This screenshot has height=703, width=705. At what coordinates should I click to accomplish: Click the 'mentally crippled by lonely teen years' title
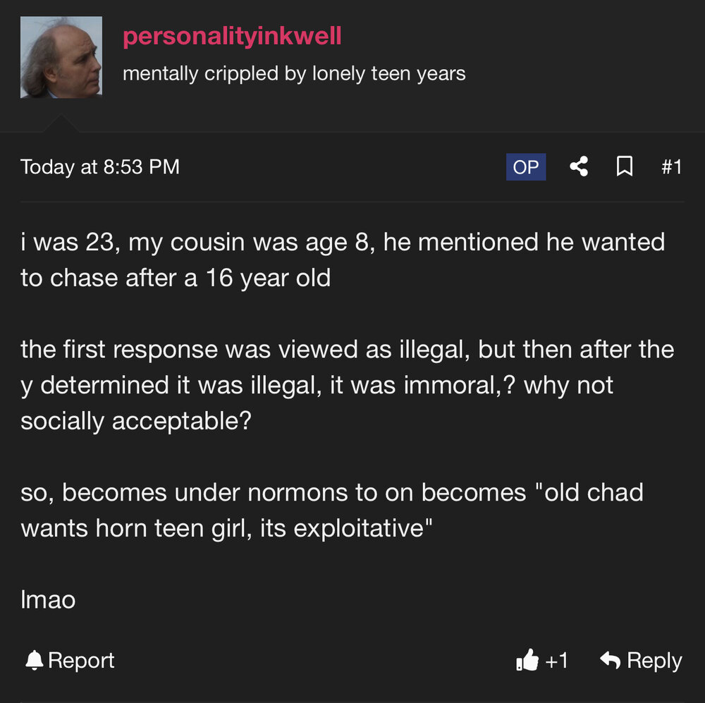pyautogui.click(x=294, y=74)
